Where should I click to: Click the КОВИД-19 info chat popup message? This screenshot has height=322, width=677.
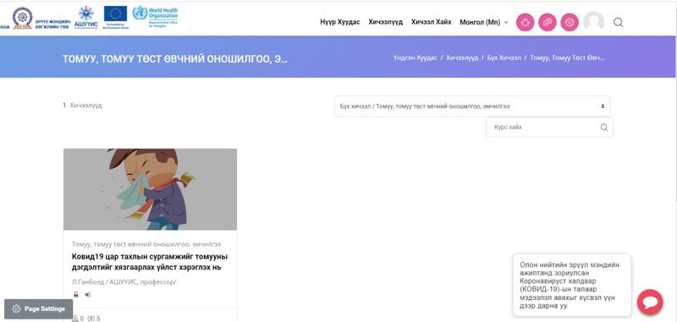coord(572,286)
